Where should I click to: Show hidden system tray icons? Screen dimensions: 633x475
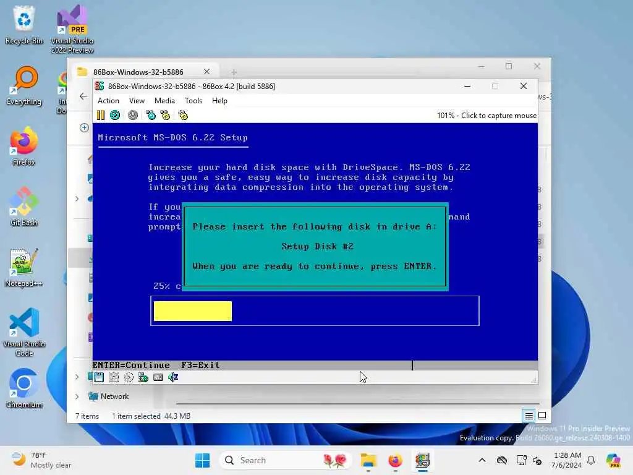[482, 460]
